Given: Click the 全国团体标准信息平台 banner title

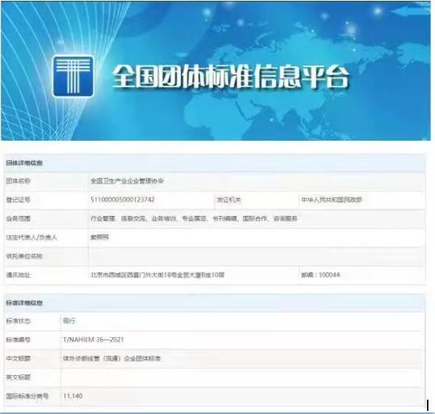Looking at the screenshot, I should [231, 77].
